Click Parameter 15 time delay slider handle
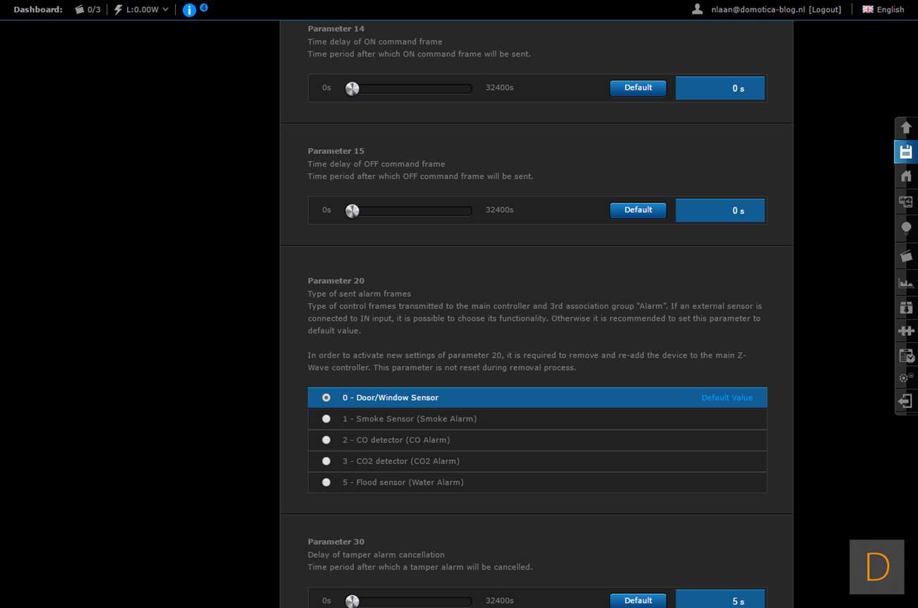This screenshot has height=608, width=918. (352, 211)
